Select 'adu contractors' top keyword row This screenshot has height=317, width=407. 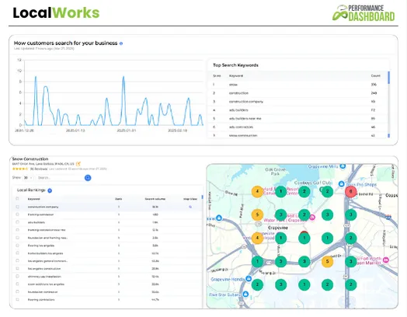pos(297,127)
